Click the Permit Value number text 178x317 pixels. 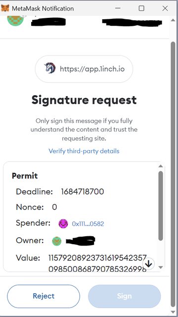(x=97, y=264)
